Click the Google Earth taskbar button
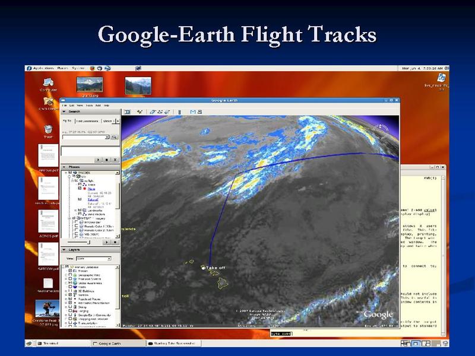 click(118, 344)
